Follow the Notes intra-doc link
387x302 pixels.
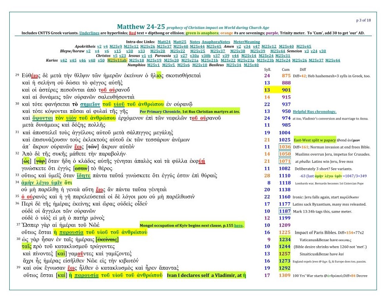coord(195,42)
